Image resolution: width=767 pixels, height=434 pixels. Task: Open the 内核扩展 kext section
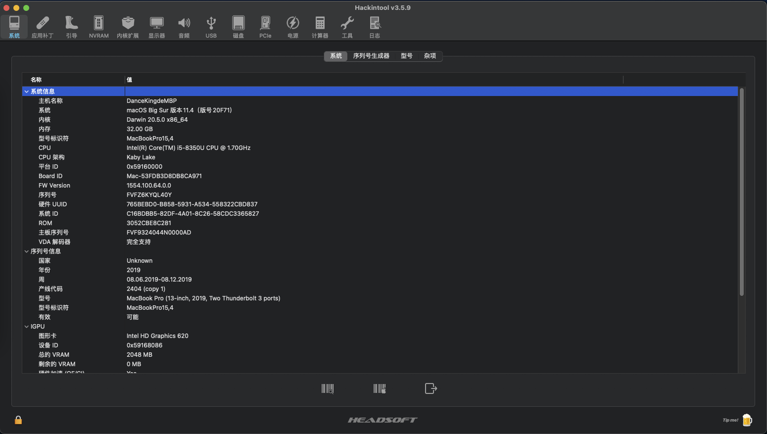128,27
